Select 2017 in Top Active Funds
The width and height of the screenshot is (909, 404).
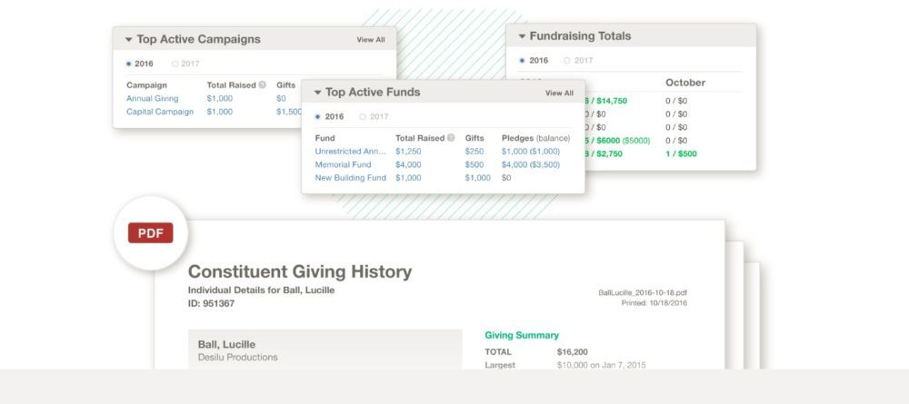pyautogui.click(x=363, y=116)
